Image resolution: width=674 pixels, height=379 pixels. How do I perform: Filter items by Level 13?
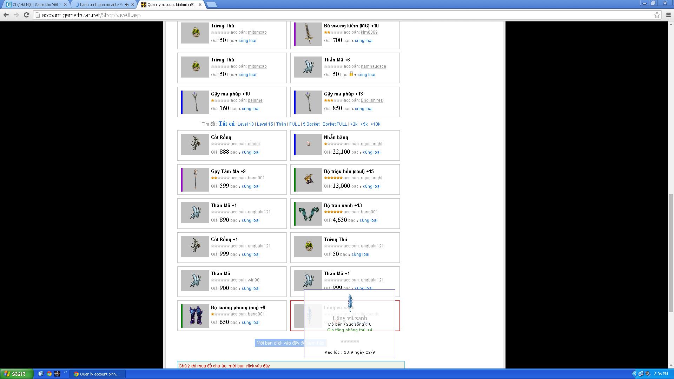tap(246, 124)
